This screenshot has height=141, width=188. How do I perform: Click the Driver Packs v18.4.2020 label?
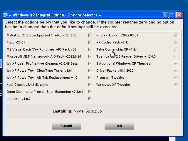coord(115,70)
